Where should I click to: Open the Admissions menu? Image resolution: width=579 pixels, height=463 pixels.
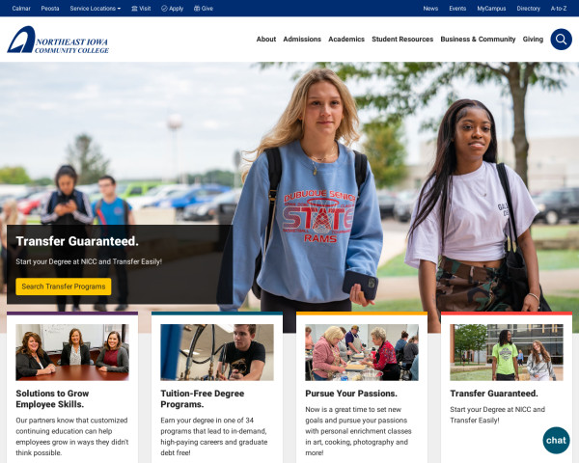coord(302,40)
